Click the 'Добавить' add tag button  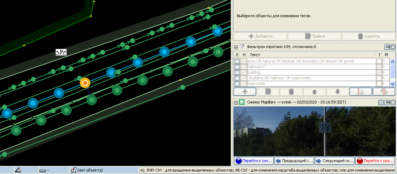[260, 36]
